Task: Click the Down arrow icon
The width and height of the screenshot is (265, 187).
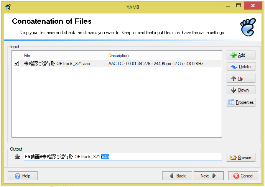Action: [x=233, y=90]
